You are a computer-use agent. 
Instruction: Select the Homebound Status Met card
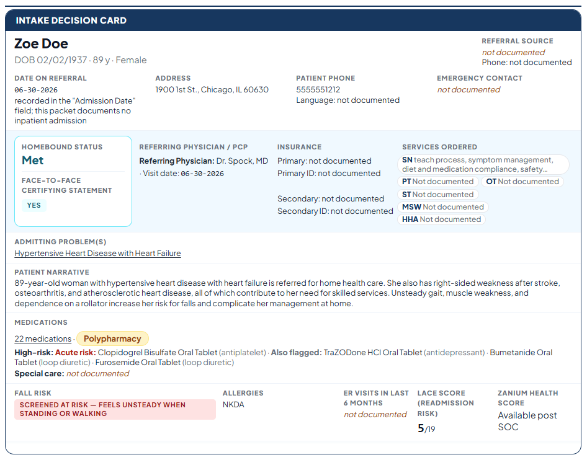pyautogui.click(x=73, y=182)
